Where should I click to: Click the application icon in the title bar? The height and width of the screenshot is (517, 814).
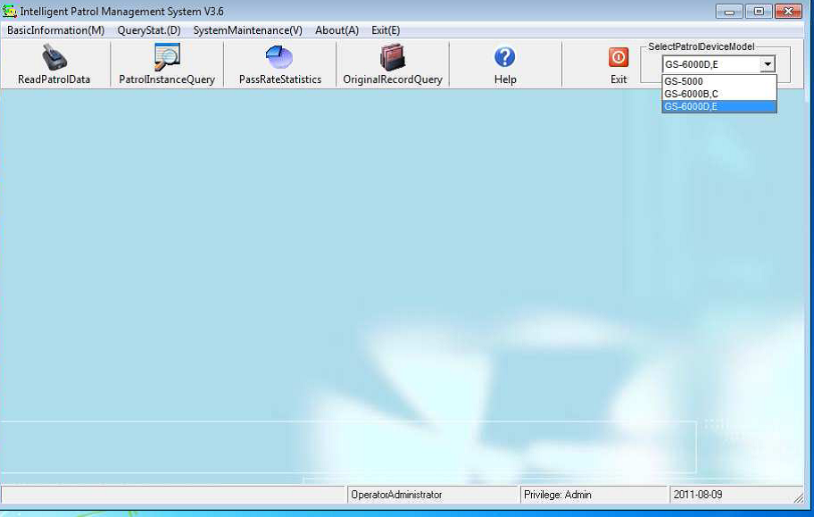(x=11, y=11)
